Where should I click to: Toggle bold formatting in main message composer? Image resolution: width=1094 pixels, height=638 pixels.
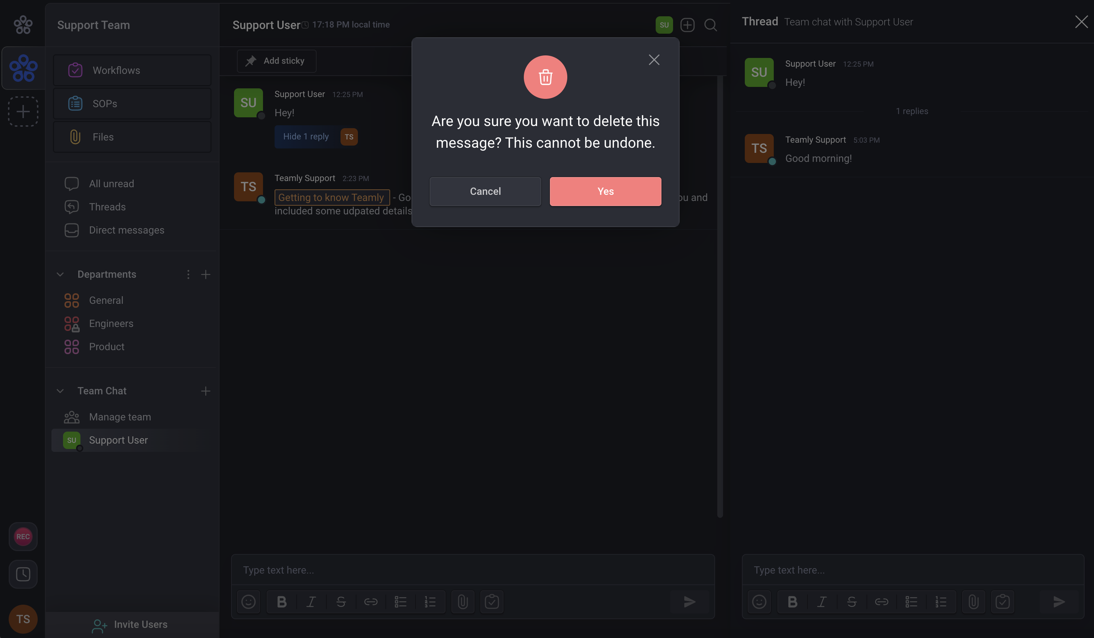point(281,601)
